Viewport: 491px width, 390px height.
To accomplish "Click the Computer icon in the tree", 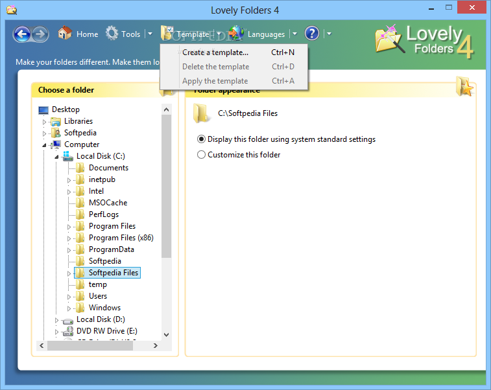I will [x=56, y=144].
